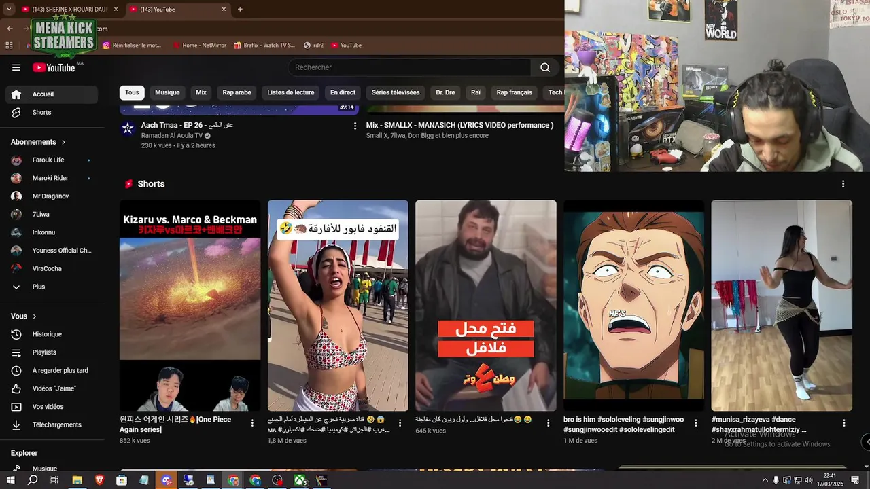Open Shorts in the sidebar

(52, 112)
